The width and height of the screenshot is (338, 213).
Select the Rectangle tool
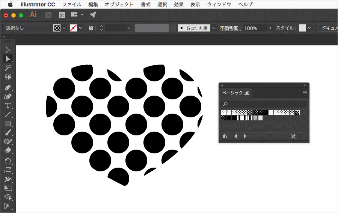pos(8,123)
